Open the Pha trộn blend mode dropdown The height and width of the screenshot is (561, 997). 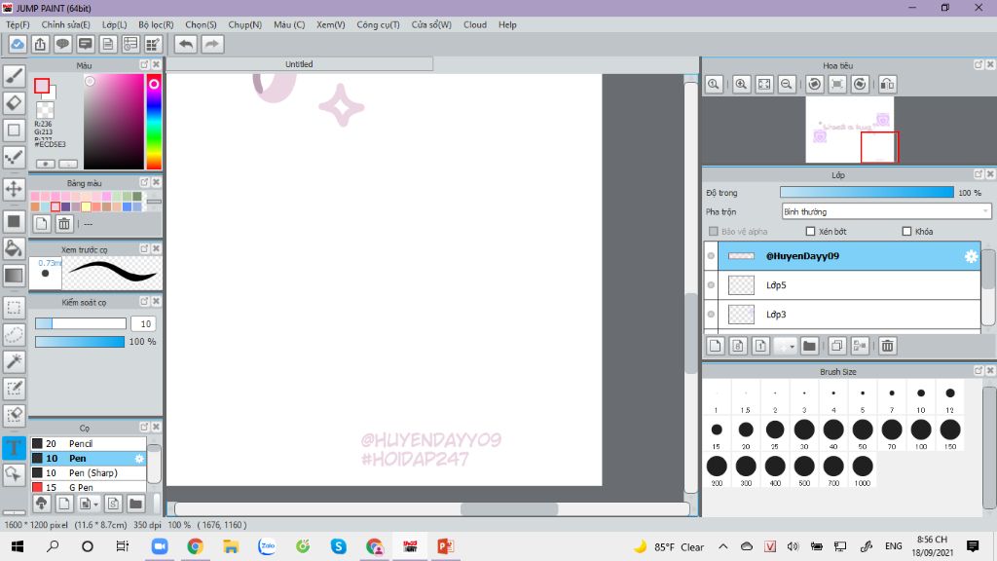point(886,211)
